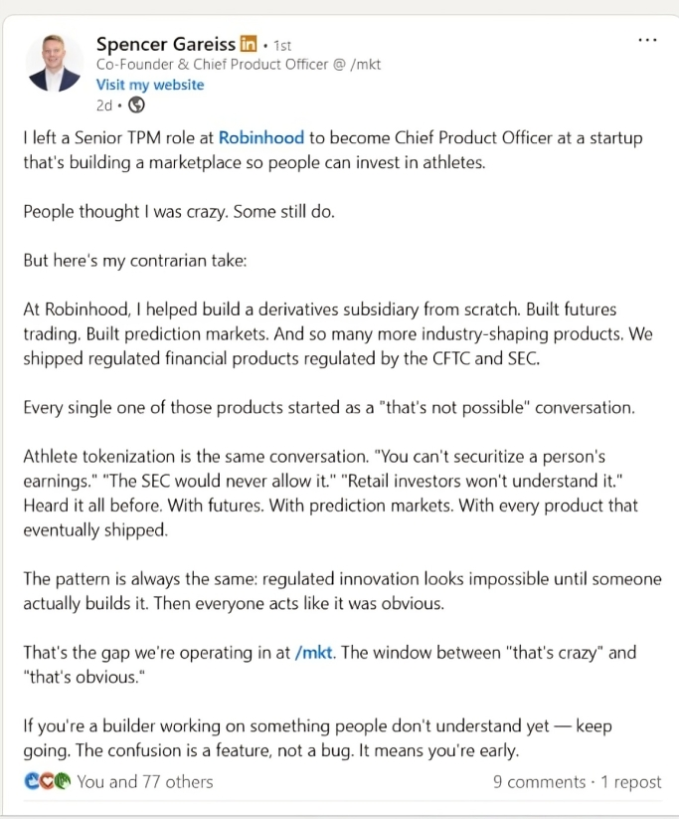This screenshot has height=819, width=679.
Task: Click the People thought I was crazy line
Action: 177,212
